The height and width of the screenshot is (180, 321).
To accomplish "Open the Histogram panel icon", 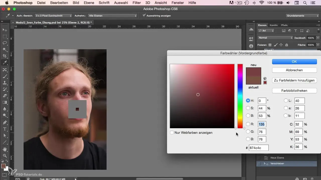I will (x=251, y=30).
